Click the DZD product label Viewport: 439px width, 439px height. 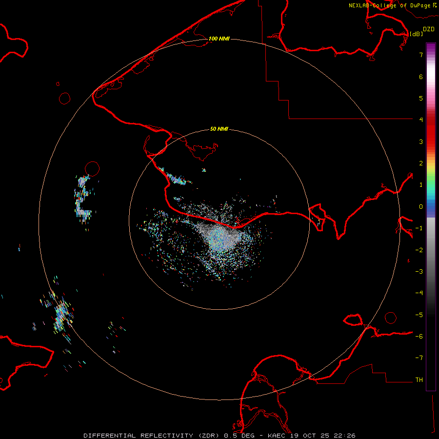(429, 29)
